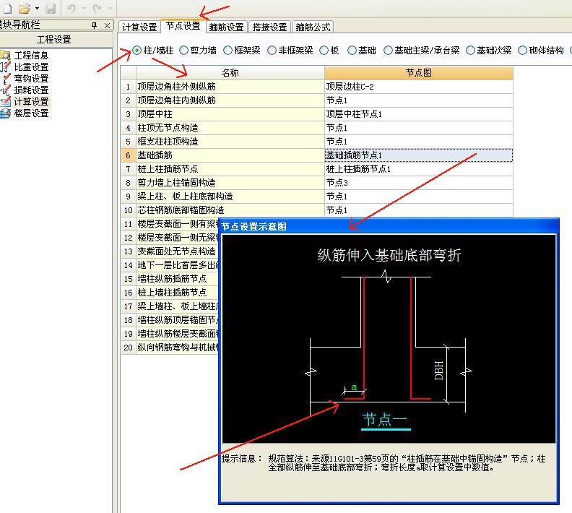
Task: Open 工程信息 in the navigation list
Action: point(31,55)
